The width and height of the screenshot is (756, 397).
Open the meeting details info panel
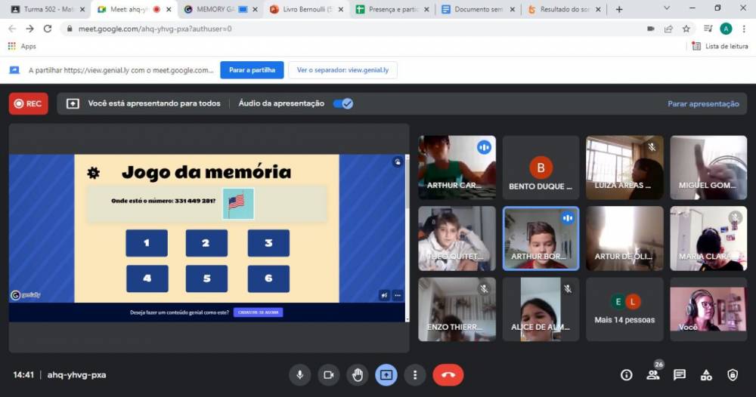pos(626,375)
